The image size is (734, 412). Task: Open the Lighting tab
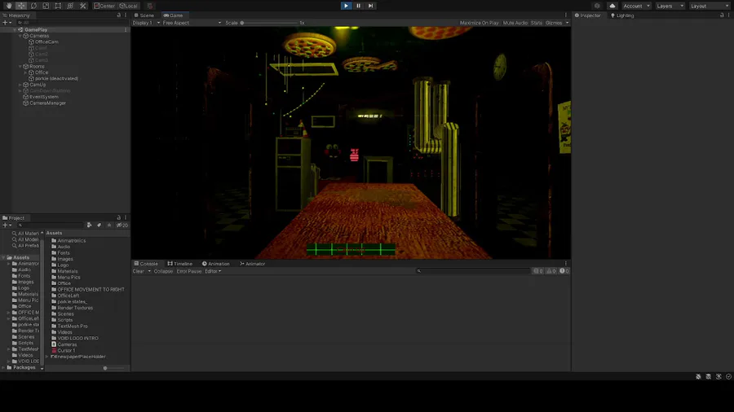tap(622, 15)
